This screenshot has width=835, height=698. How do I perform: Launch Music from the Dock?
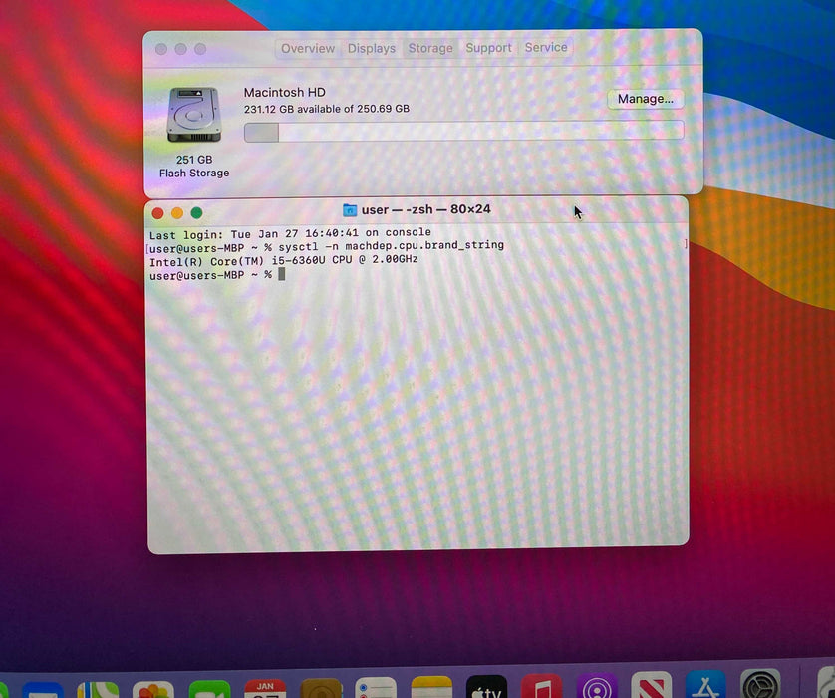click(x=542, y=686)
